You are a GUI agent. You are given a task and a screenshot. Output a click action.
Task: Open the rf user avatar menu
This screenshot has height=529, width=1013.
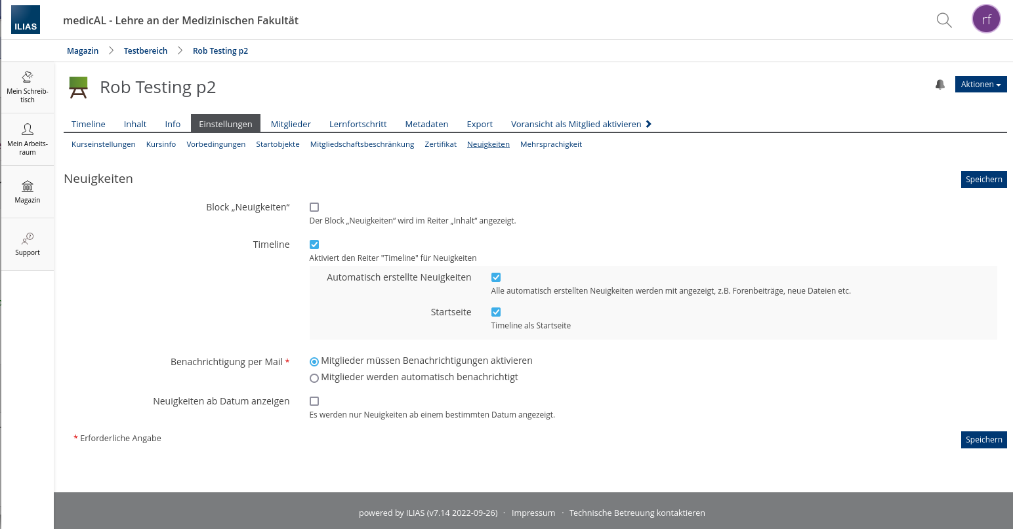pos(985,20)
